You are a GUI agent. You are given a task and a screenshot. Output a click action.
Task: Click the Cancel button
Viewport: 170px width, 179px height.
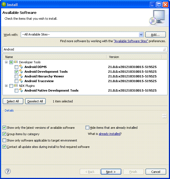pyautogui.click(x=156, y=172)
